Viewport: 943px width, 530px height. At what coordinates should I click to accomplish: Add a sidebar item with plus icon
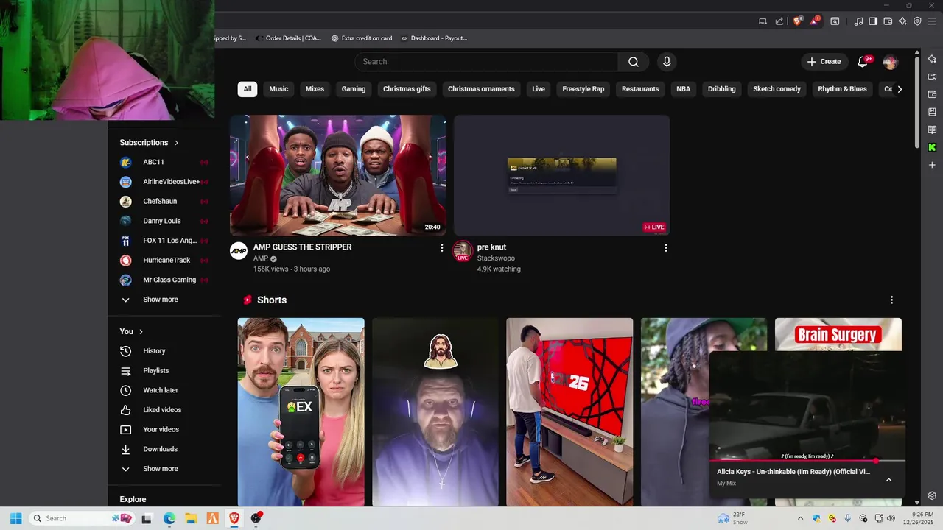pos(932,165)
